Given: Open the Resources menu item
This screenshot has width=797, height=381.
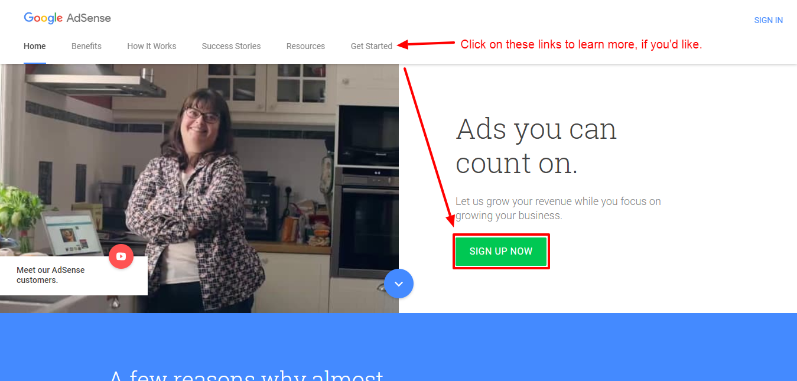Looking at the screenshot, I should tap(305, 46).
